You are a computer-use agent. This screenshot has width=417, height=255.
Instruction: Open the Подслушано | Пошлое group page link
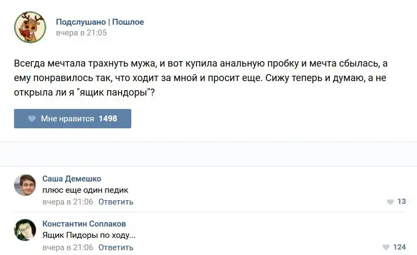point(100,22)
